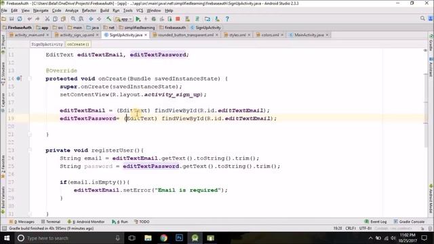Click simplifiedlearning in navigation bar

(x=137, y=28)
